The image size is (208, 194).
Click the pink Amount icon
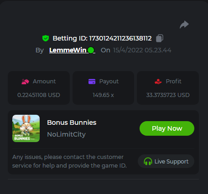coord(25,82)
